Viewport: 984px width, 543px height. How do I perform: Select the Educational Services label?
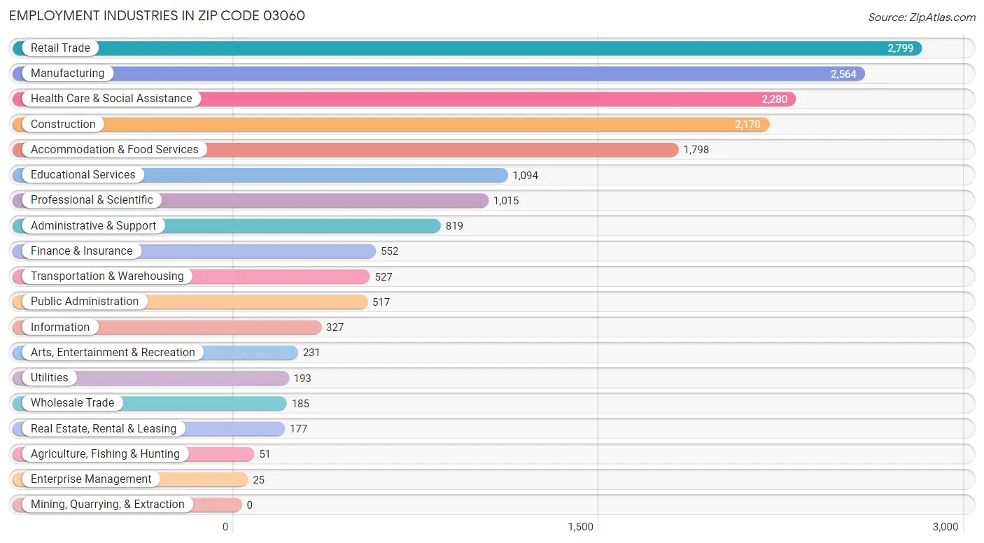click(83, 175)
